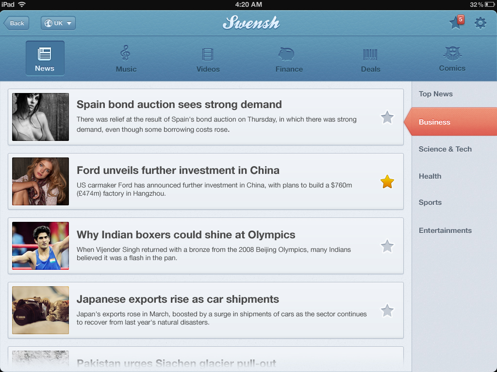
Task: Open Spain bond auction headline
Action: 179,105
